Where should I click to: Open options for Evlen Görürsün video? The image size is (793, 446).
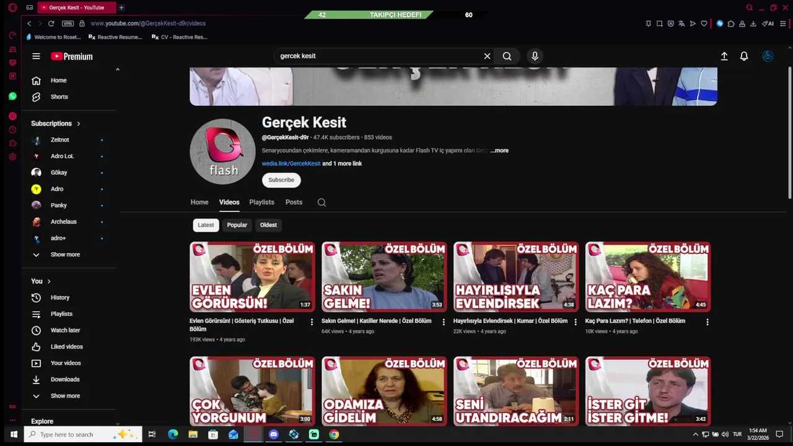312,322
